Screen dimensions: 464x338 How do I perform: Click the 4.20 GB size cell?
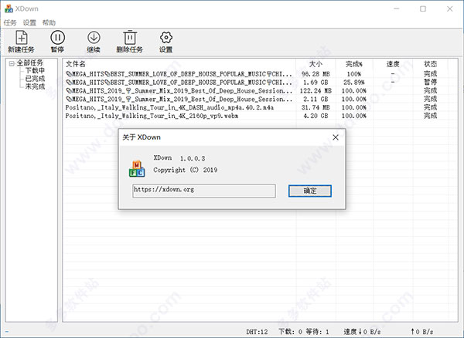316,116
